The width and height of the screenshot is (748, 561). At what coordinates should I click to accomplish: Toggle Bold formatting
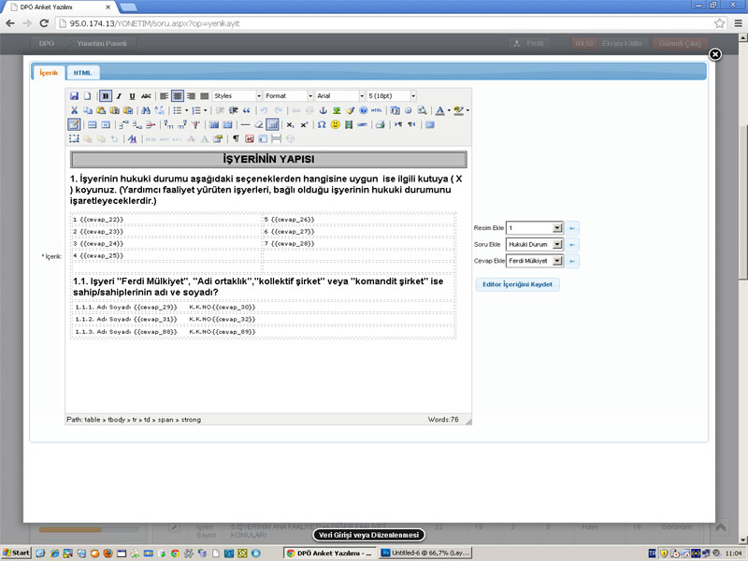click(106, 96)
